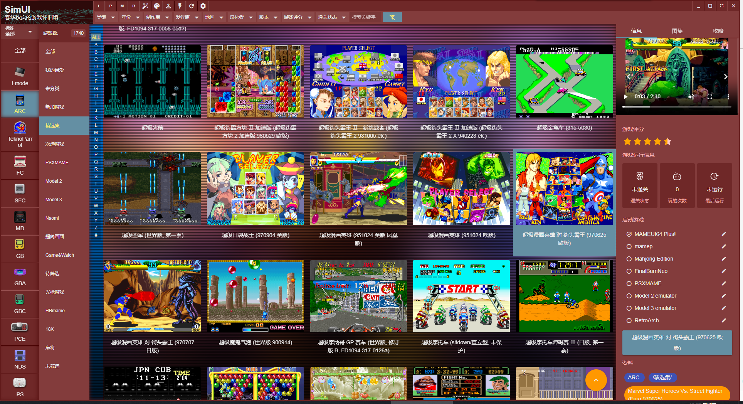
Task: Click the 未通关 status card
Action: click(x=640, y=186)
